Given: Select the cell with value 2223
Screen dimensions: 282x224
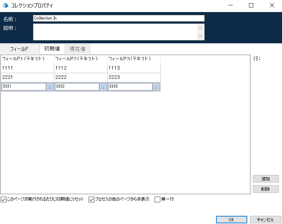Looking at the screenshot, I should [x=134, y=77].
